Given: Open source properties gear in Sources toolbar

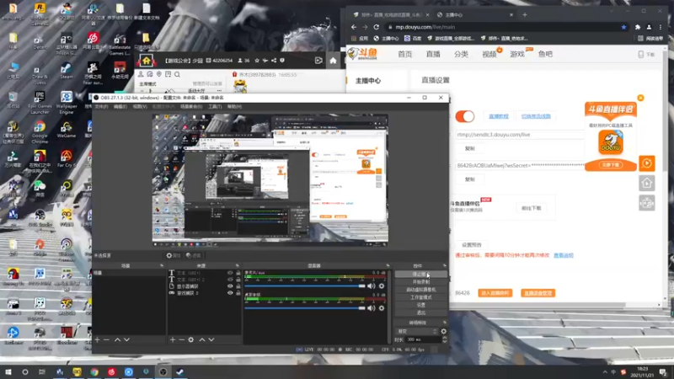Looking at the screenshot, I should (x=191, y=340).
